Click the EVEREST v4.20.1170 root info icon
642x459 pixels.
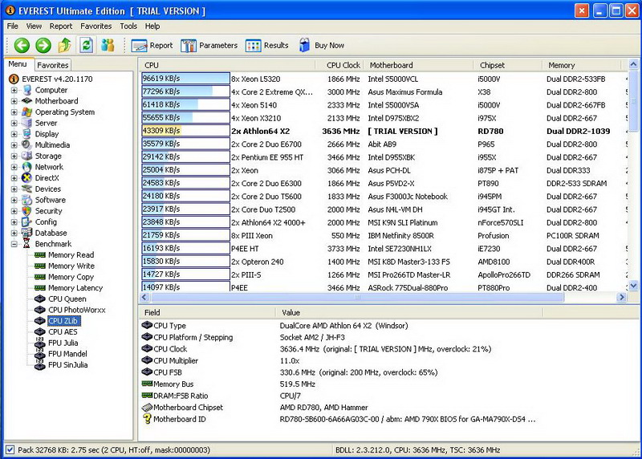coord(14,79)
